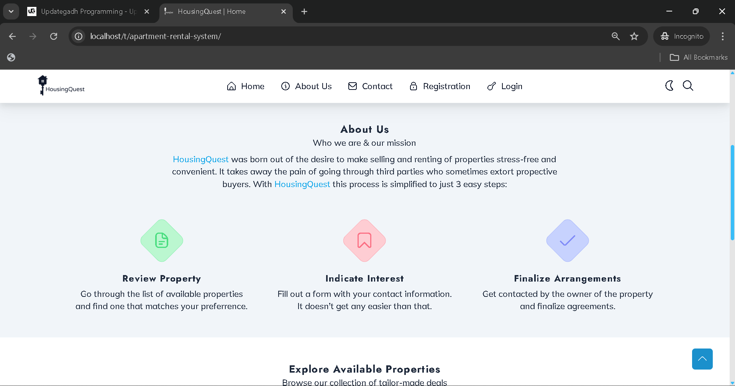
Task: Click the key icon next to Login
Action: coord(491,86)
